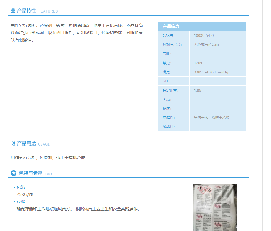Switch to the USAGE section heading
Screen dimensions: 271x231
click(x=44, y=144)
